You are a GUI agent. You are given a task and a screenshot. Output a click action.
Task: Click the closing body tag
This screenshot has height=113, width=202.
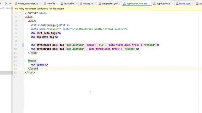click(x=33, y=69)
